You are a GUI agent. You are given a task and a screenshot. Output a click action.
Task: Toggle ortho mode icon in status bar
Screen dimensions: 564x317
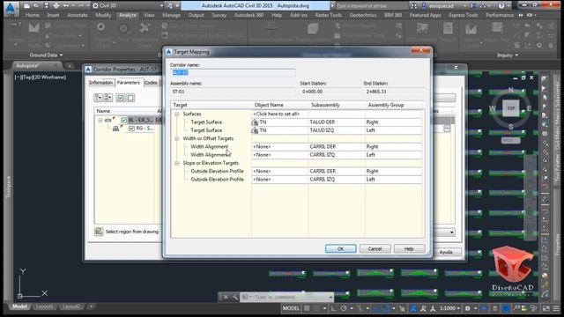pos(333,308)
